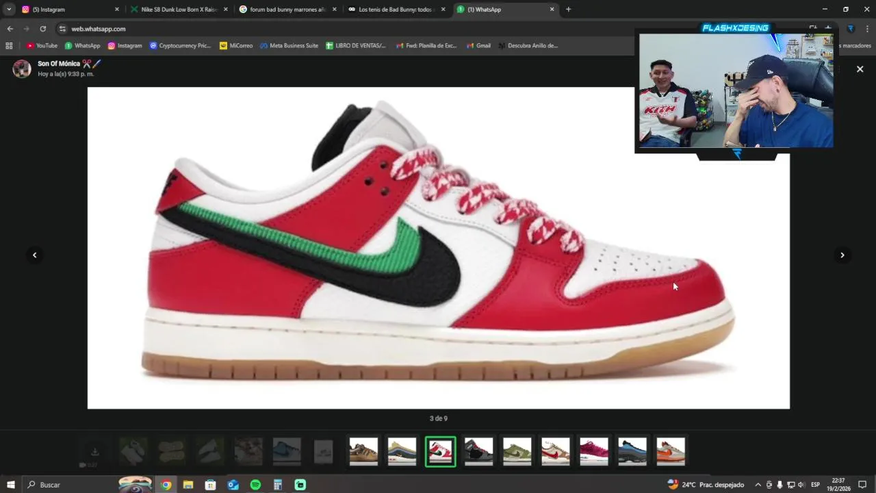Click the microphone tray icon

pos(780,485)
